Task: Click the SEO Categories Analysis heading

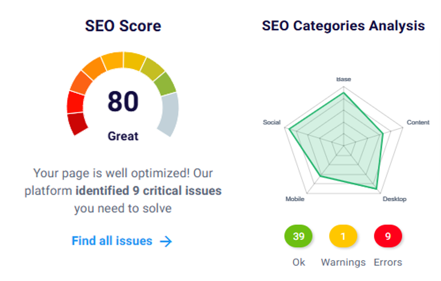Action: 343,26
